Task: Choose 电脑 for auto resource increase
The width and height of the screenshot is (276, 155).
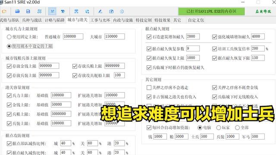Action: 200,128
